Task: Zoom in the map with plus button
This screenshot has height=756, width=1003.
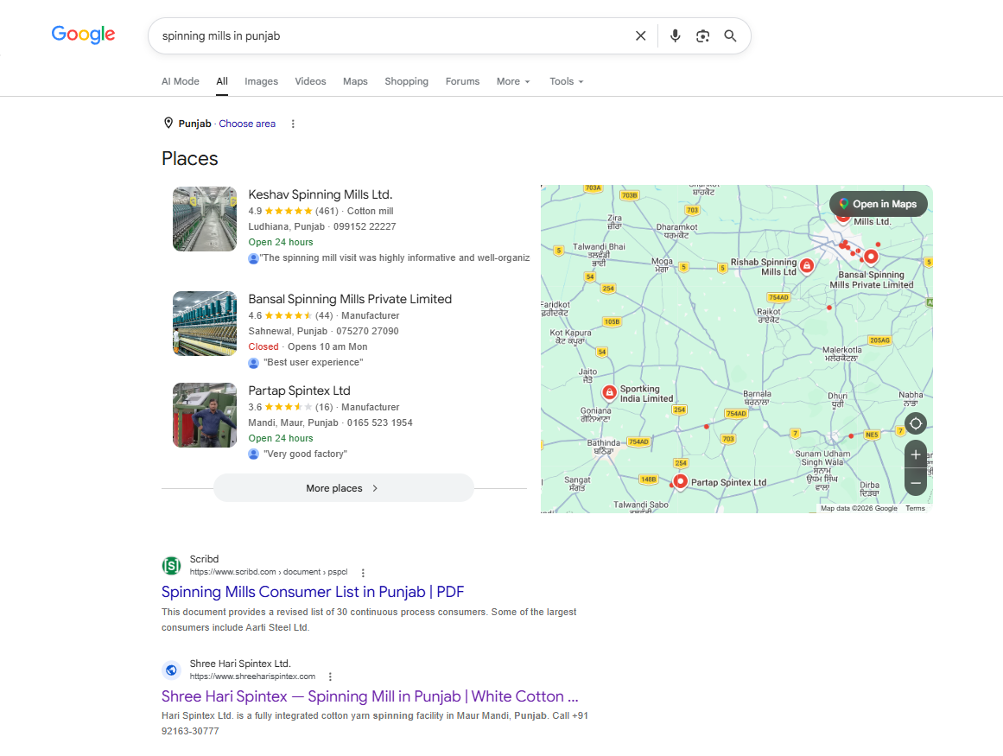Action: click(x=916, y=454)
